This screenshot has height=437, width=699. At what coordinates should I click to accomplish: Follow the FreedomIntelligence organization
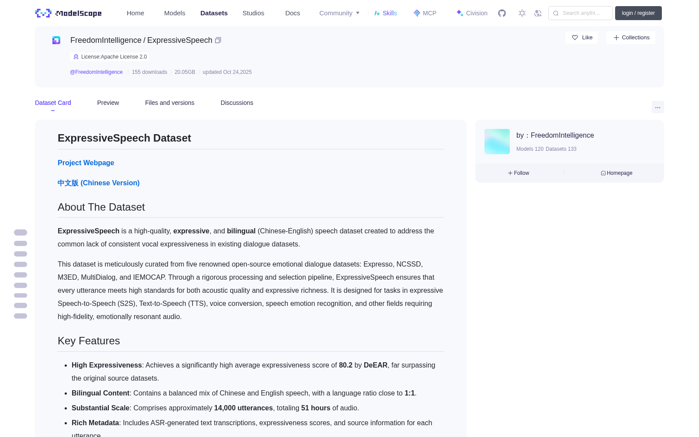coord(519,173)
